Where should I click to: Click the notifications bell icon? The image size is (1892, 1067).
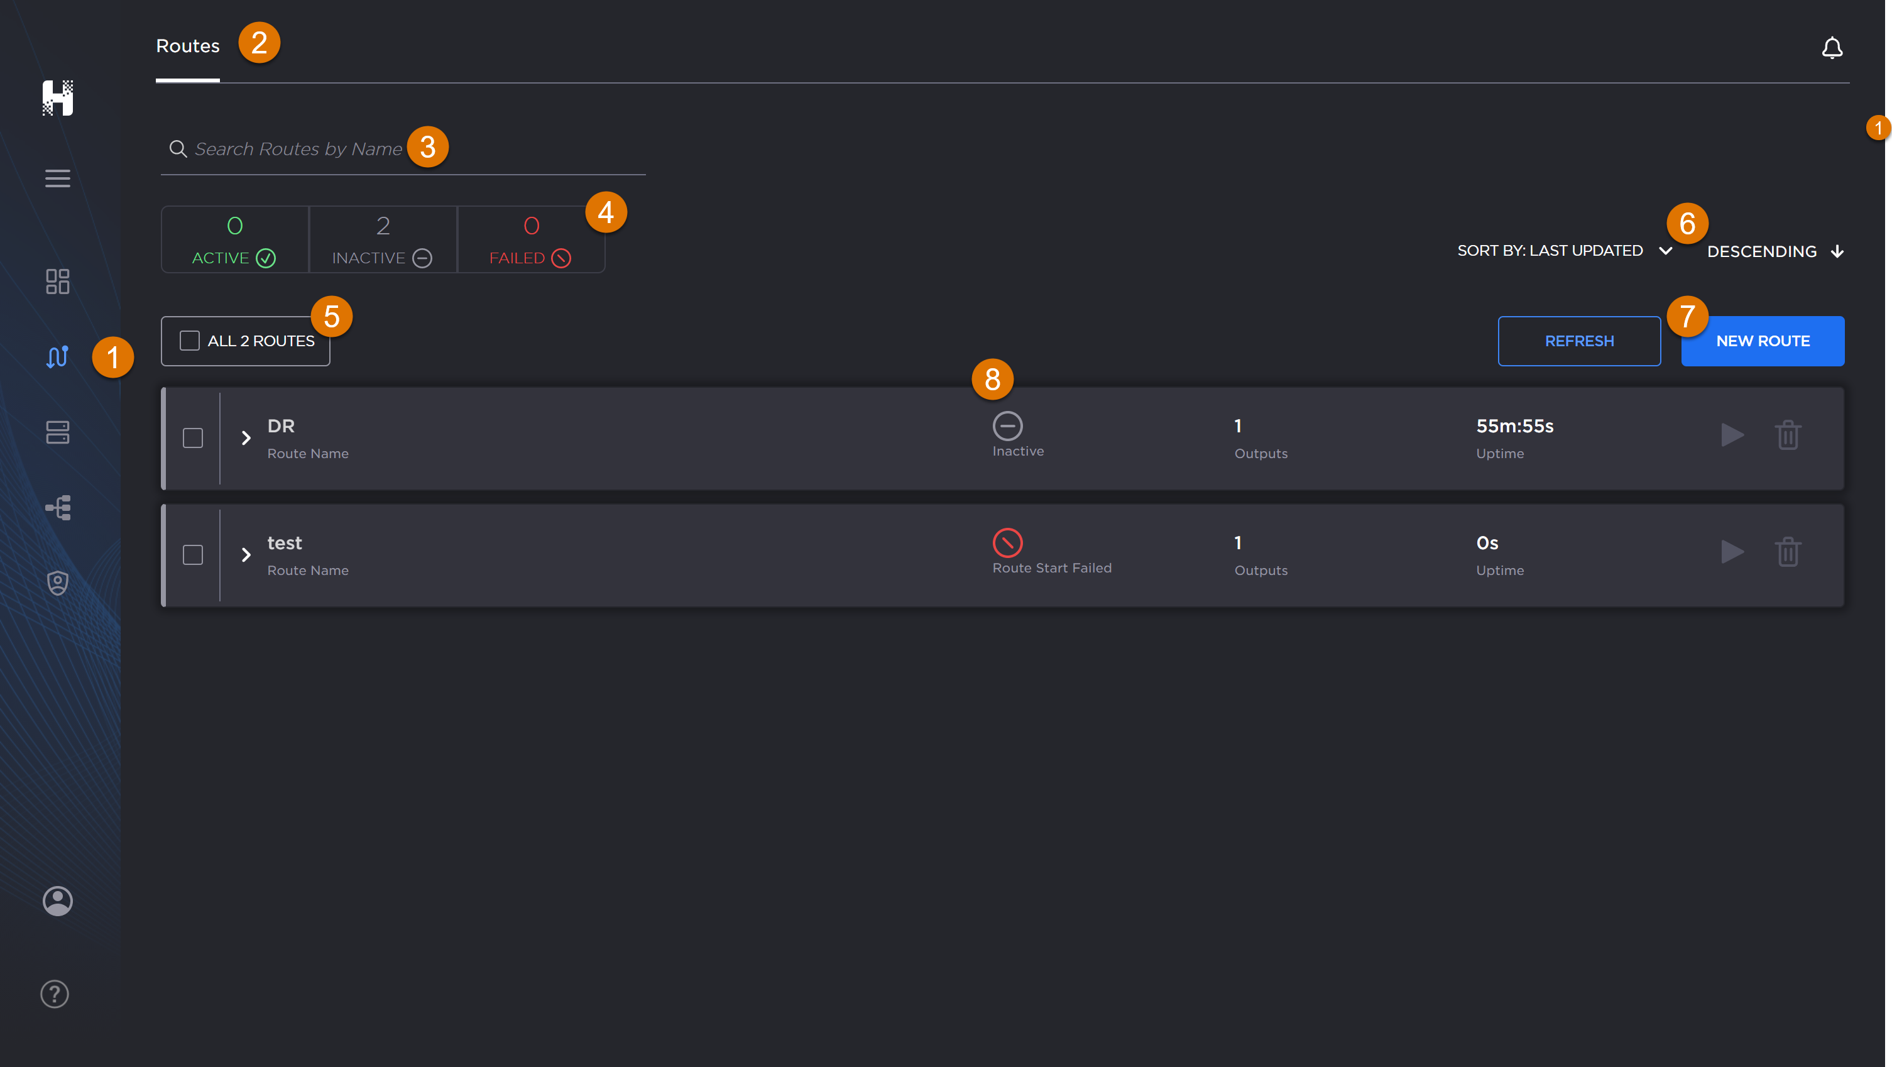(1832, 48)
